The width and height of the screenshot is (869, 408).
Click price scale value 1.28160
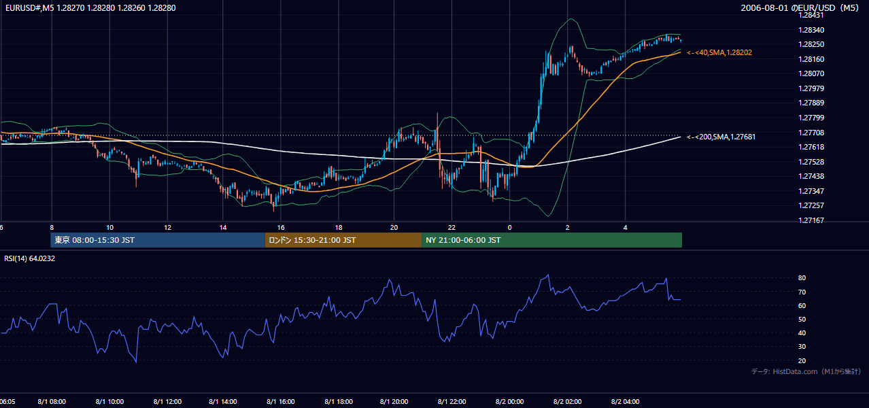click(x=811, y=59)
